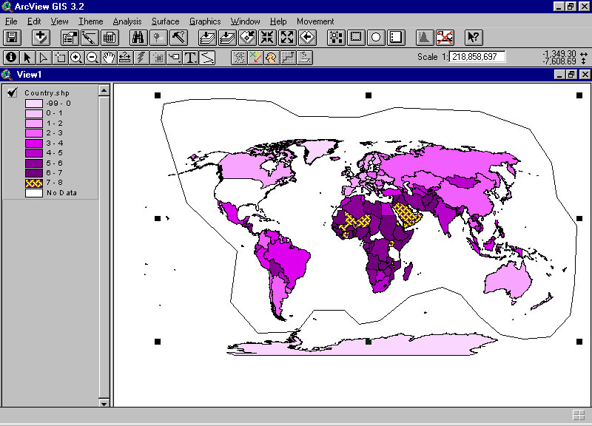Open Query Builder with the hammer icon
The height and width of the screenshot is (426, 592).
click(x=178, y=37)
